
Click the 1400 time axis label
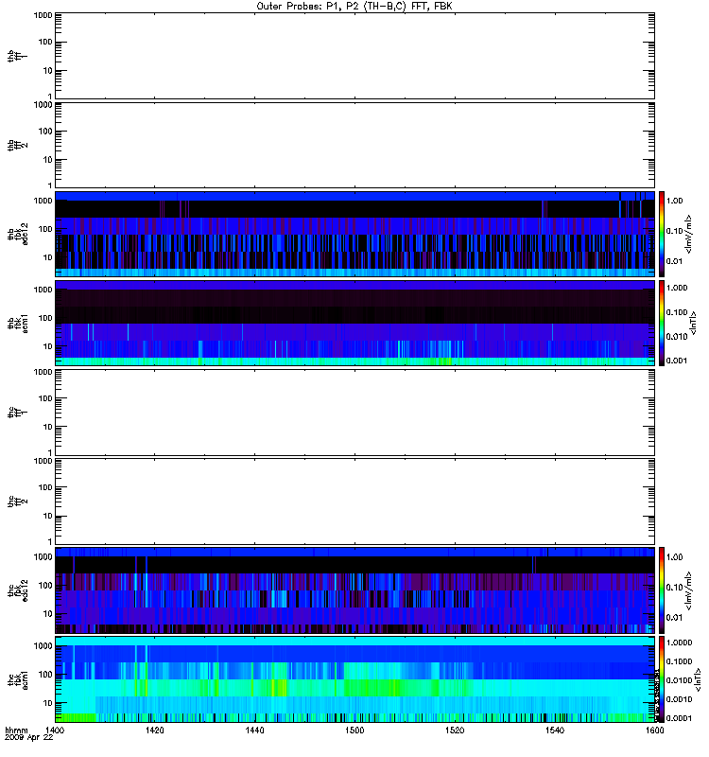coord(55,731)
